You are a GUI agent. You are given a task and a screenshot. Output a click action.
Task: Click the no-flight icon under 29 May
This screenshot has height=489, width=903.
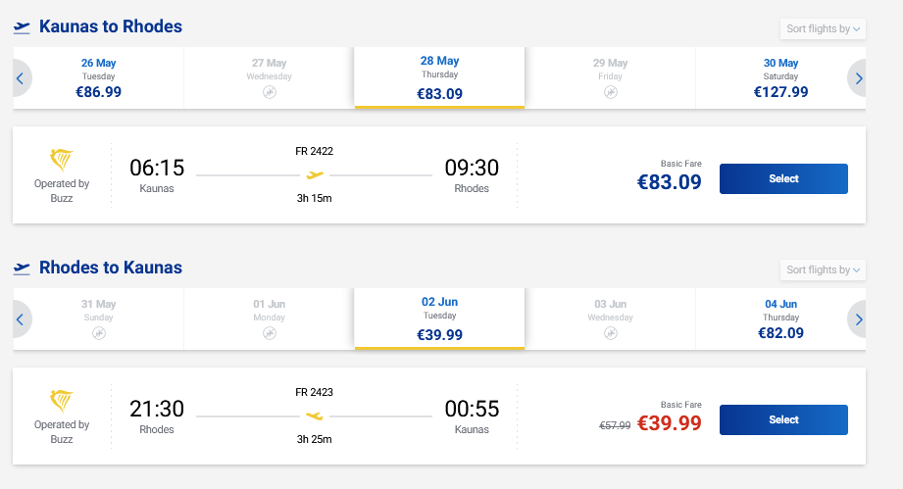tap(610, 92)
